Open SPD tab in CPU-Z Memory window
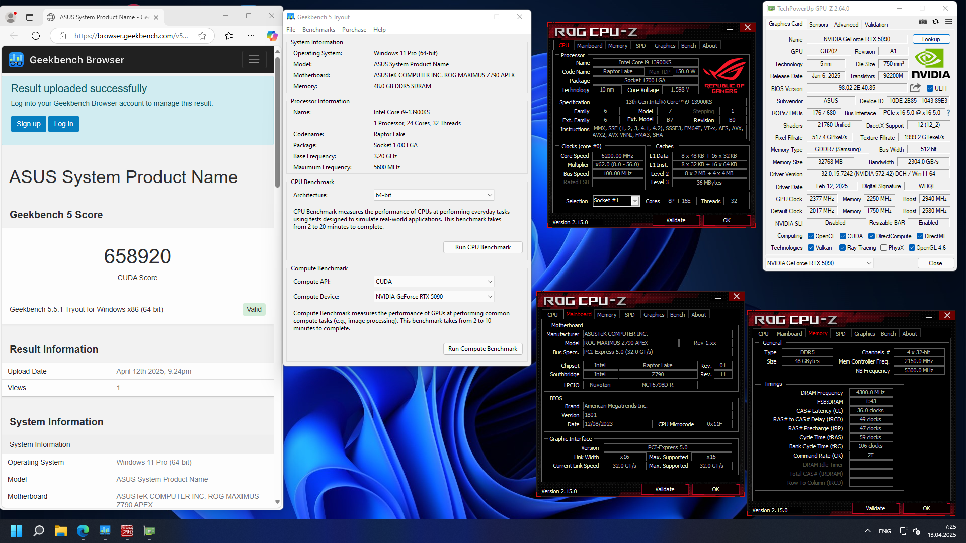The height and width of the screenshot is (543, 966). 840,334
